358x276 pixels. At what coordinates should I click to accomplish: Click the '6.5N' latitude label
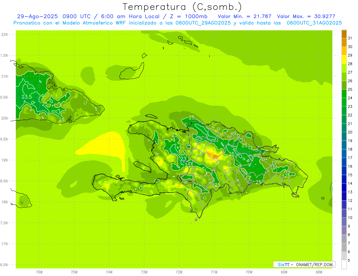click(x=4, y=265)
